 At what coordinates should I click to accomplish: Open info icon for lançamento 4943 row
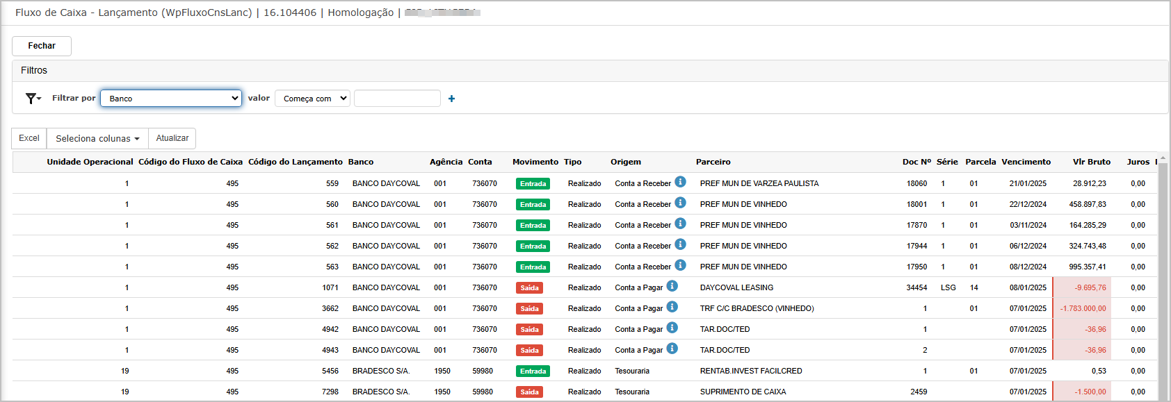672,349
